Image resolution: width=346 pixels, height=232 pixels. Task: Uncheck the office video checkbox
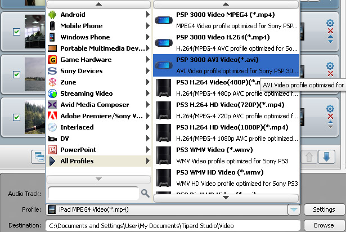(16, 32)
